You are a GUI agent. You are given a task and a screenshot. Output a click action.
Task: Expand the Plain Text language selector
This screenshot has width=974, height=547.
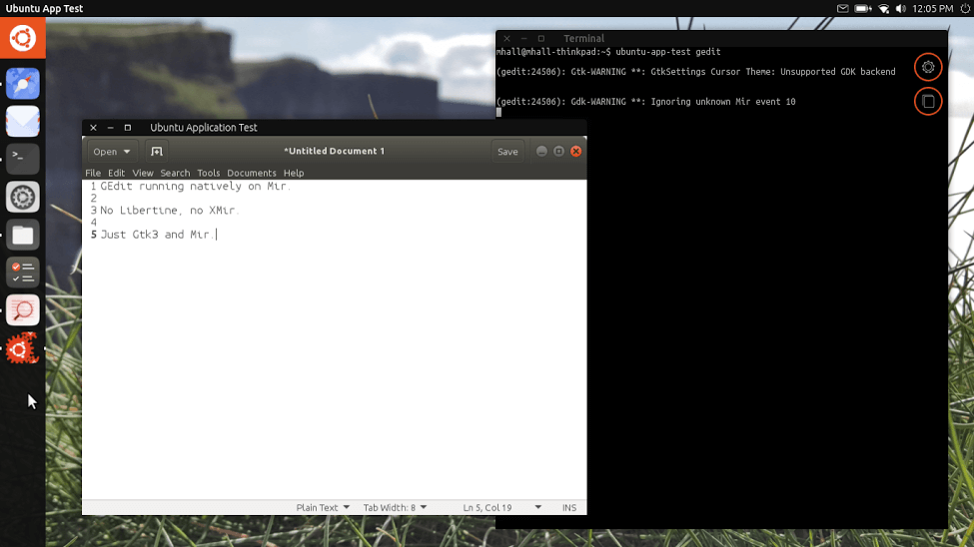coord(323,507)
